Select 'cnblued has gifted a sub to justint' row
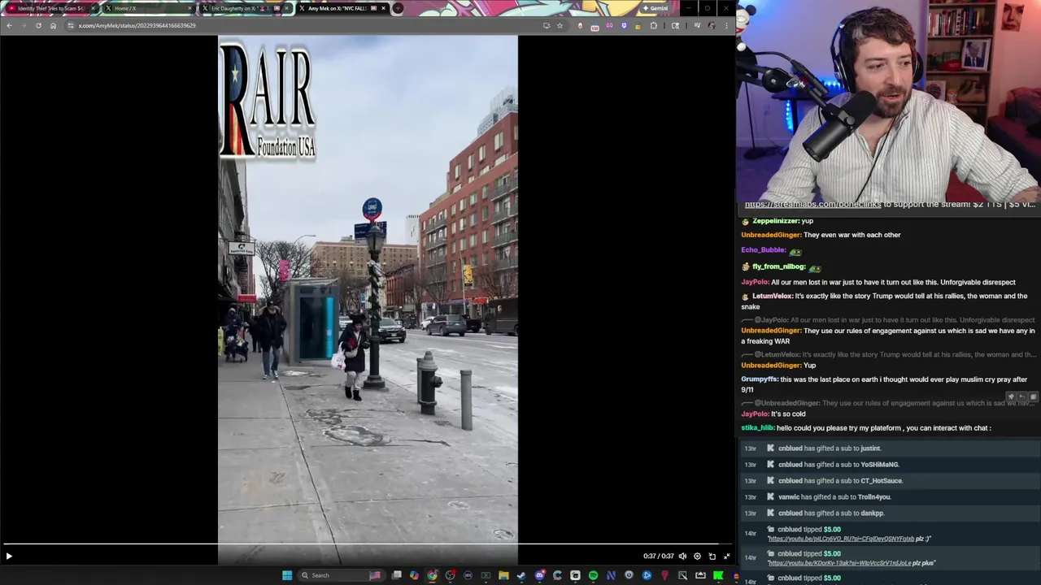 [890, 448]
